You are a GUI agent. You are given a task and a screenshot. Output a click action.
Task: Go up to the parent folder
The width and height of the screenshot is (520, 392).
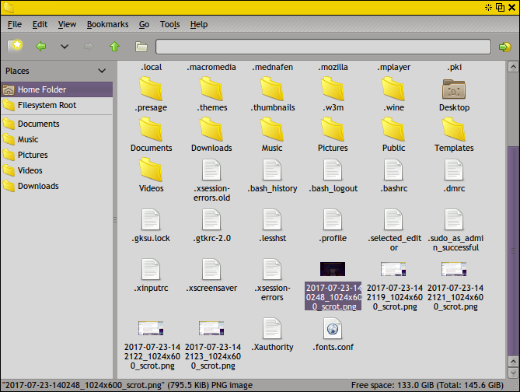click(114, 47)
